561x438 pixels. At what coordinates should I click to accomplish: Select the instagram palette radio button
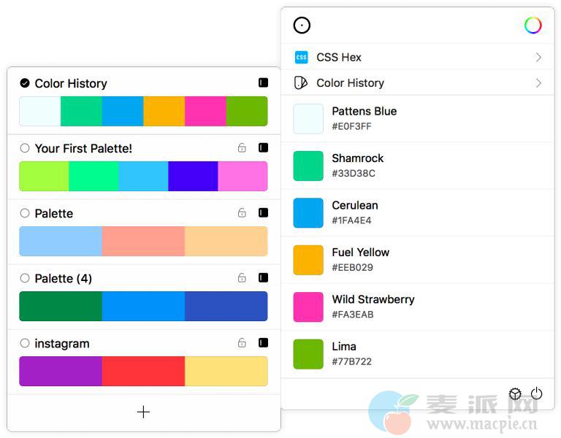click(x=25, y=343)
